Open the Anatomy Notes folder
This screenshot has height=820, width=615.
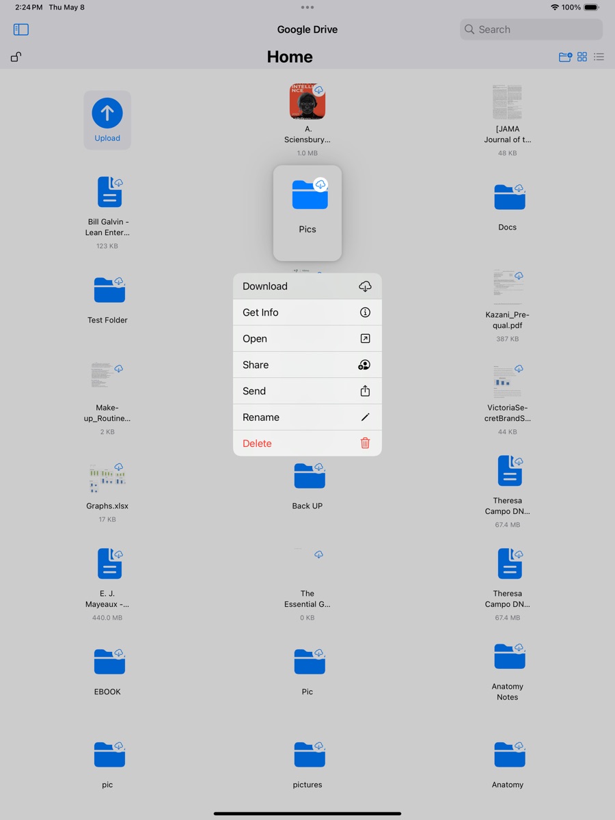tap(510, 656)
